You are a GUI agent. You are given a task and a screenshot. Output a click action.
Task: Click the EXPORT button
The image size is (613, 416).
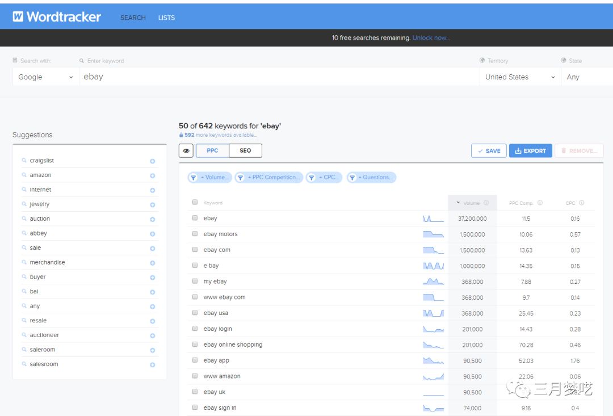point(531,151)
